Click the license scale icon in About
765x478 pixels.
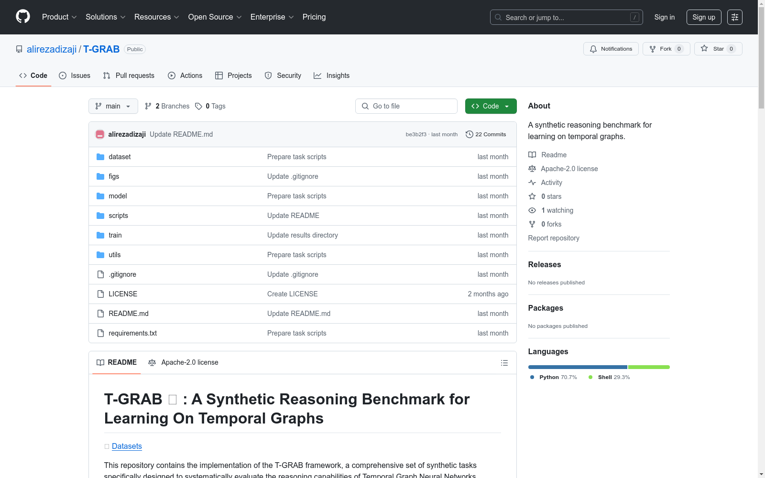pyautogui.click(x=532, y=169)
